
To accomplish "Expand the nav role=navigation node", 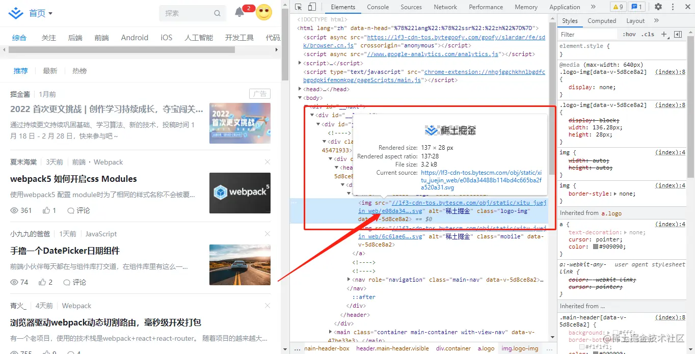I will [349, 280].
